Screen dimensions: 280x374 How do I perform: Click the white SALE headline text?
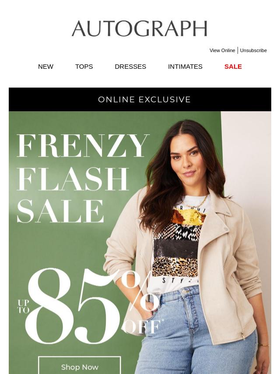pos(60,211)
